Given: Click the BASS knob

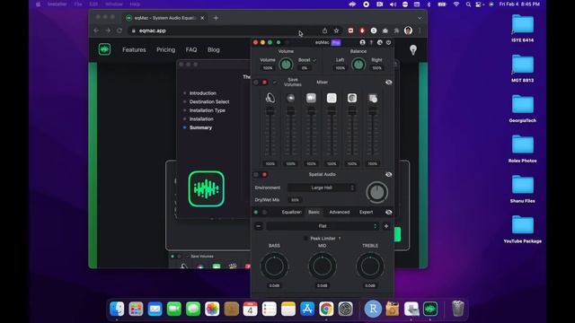Looking at the screenshot, I should (x=274, y=266).
